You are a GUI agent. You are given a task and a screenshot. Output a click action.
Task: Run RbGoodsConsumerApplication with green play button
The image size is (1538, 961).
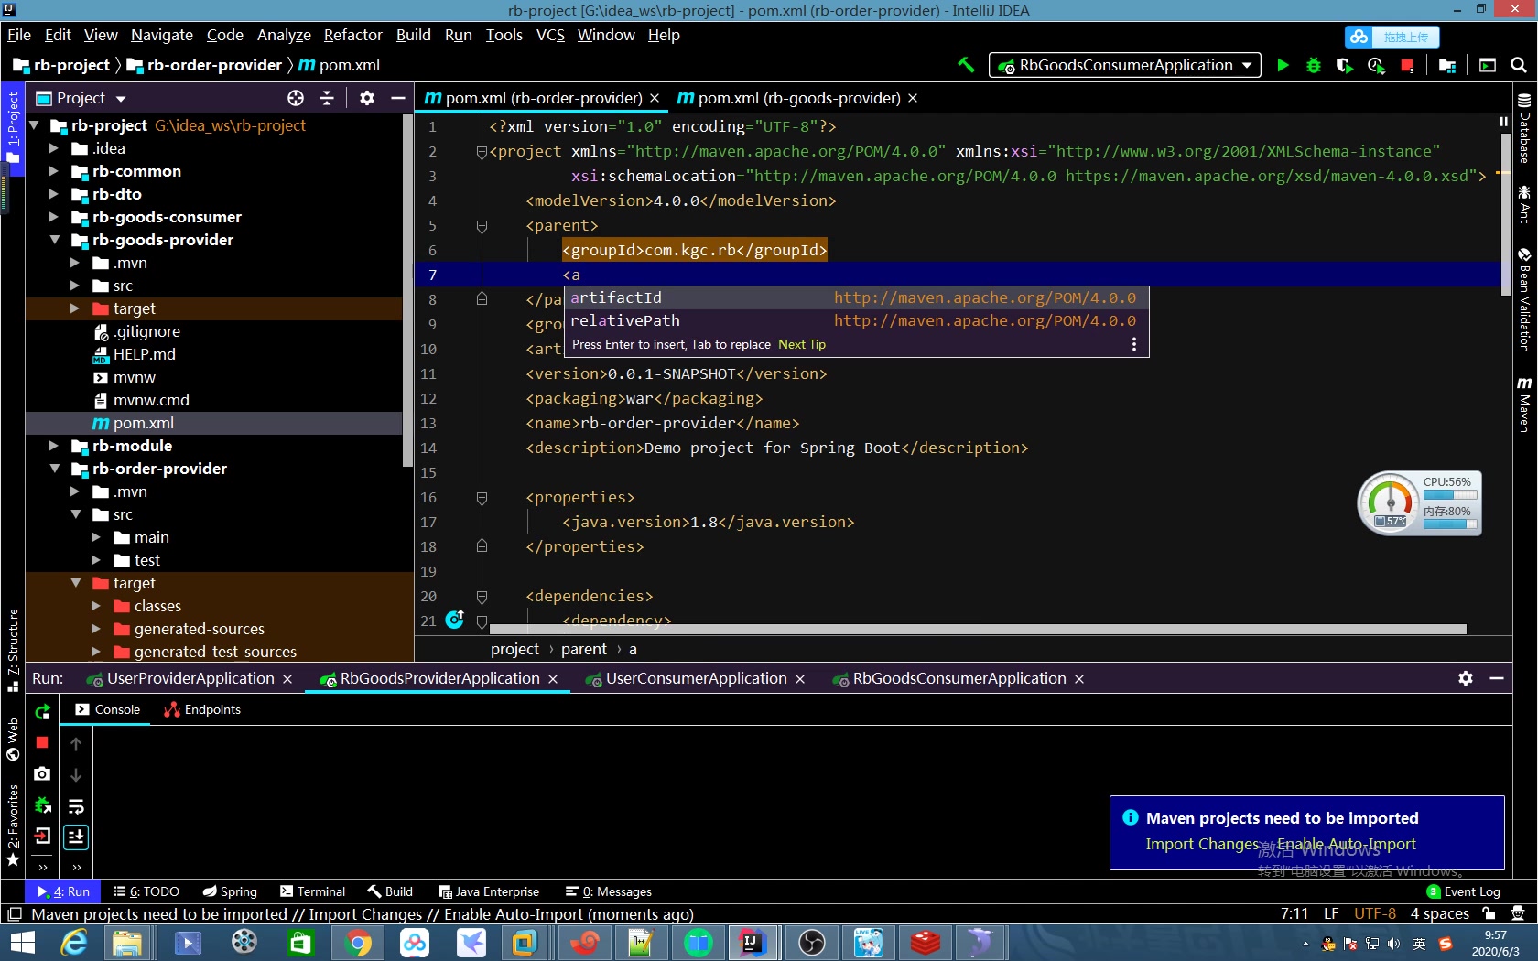1283,65
